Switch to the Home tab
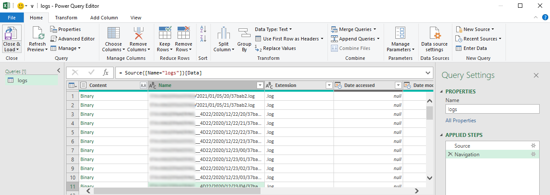This screenshot has width=550, height=195. tap(36, 18)
